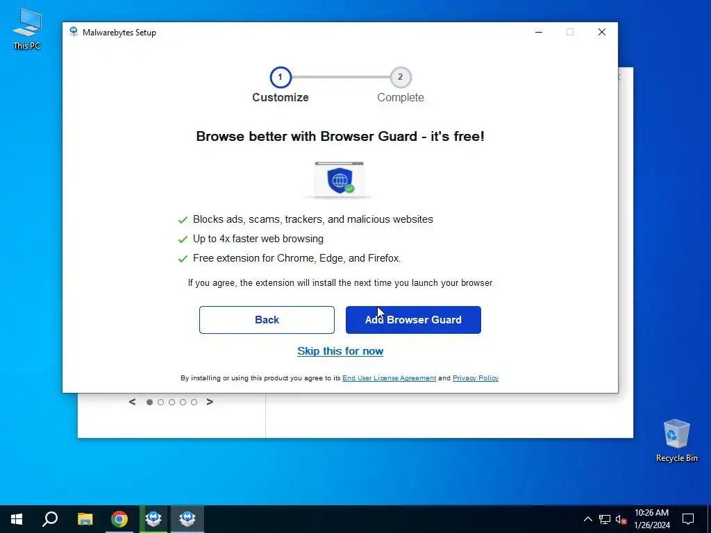
Task: Close the Malwarebytes Setup window
Action: 602,32
